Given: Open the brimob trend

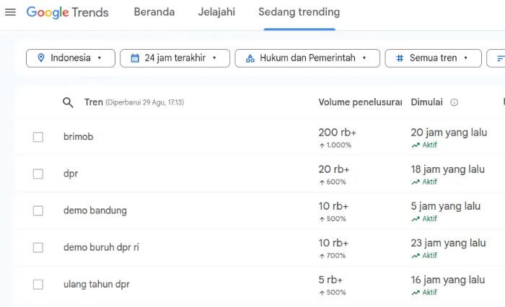Looking at the screenshot, I should pos(78,137).
